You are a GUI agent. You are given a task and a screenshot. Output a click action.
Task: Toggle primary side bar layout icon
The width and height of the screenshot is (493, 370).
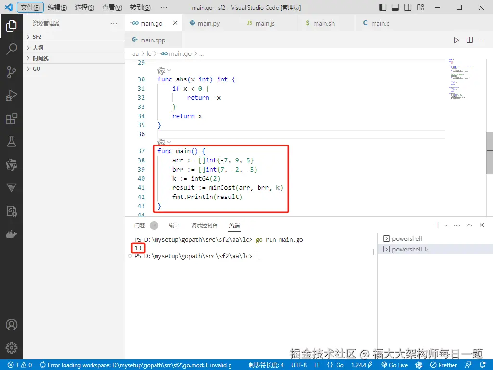[x=383, y=7]
